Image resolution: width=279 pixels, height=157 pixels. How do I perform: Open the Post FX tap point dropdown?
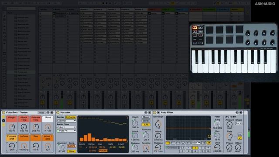(x=66, y=131)
